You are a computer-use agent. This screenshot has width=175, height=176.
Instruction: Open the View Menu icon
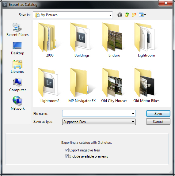[x=142, y=15]
